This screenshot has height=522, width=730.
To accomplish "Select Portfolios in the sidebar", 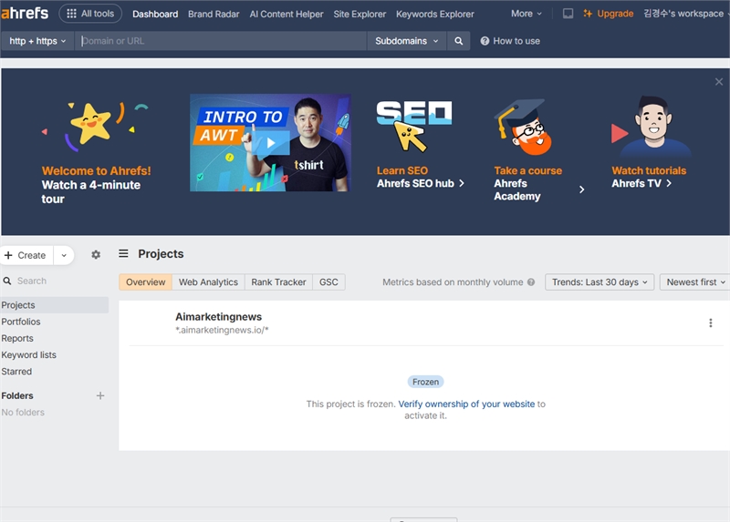I will pyautogui.click(x=21, y=322).
